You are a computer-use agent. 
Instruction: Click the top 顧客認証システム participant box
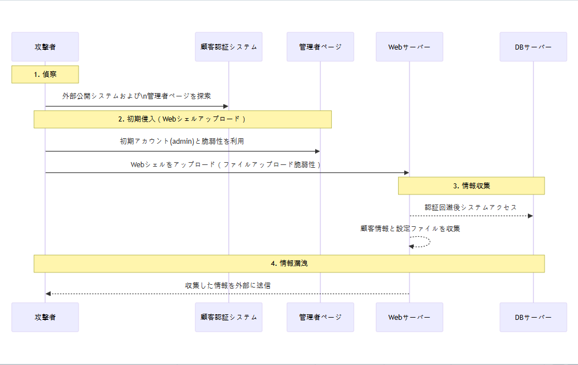pyautogui.click(x=228, y=47)
